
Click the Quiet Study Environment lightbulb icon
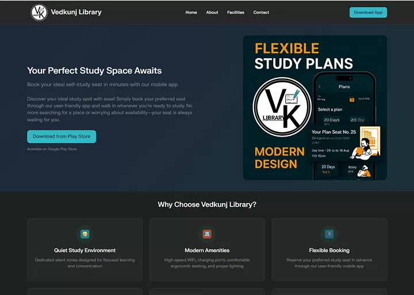85,234
